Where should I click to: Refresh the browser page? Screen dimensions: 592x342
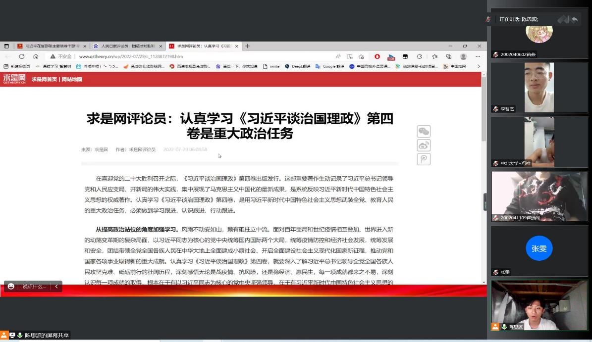(x=22, y=56)
